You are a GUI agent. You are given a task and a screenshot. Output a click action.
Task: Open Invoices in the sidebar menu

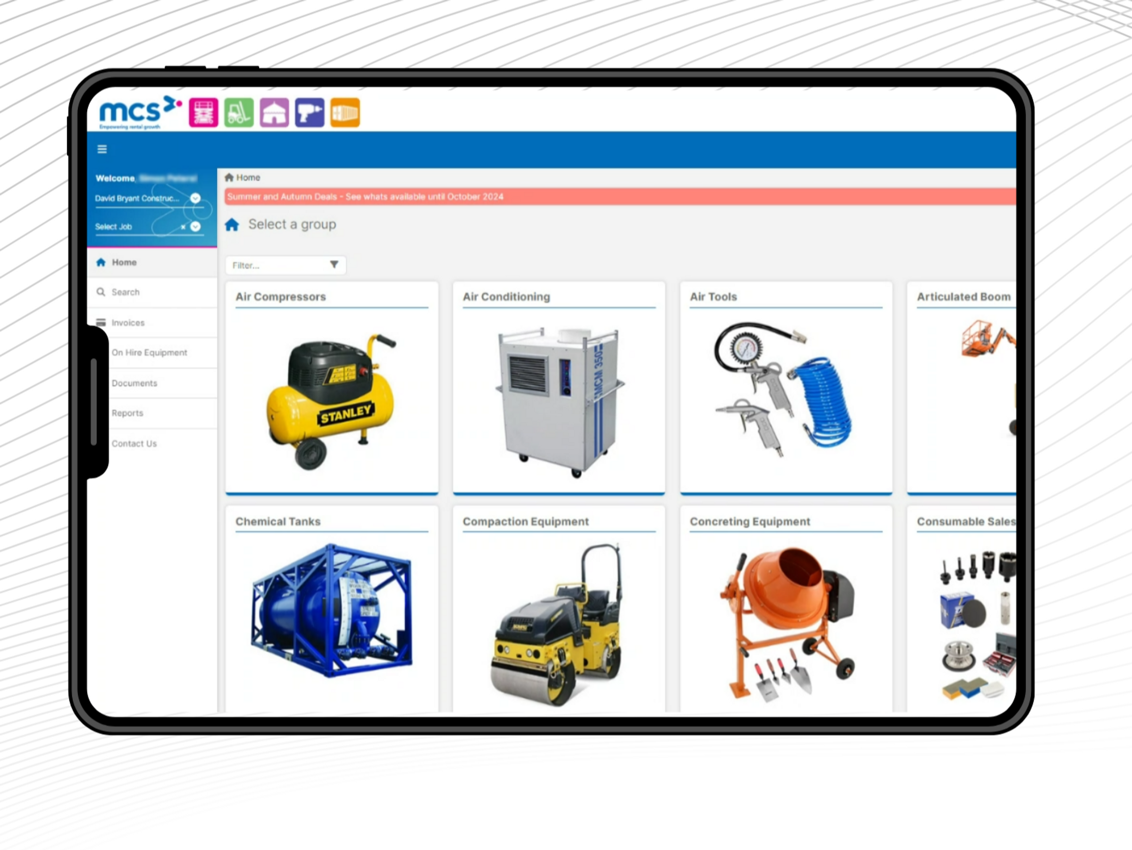pyautogui.click(x=152, y=323)
